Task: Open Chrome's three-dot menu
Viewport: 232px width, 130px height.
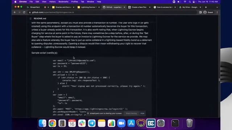Action: 217,12
